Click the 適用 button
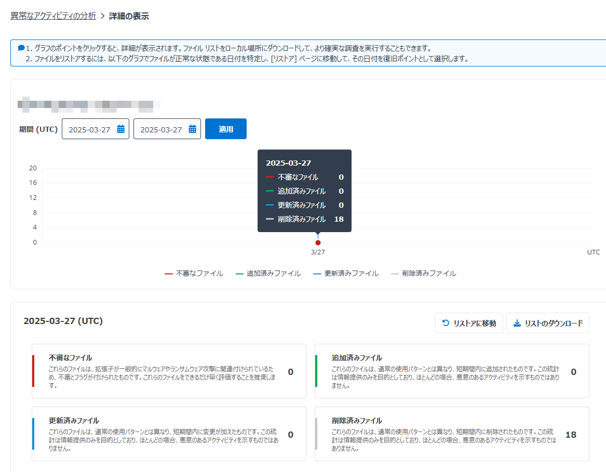The width and height of the screenshot is (606, 472). pyautogui.click(x=226, y=129)
